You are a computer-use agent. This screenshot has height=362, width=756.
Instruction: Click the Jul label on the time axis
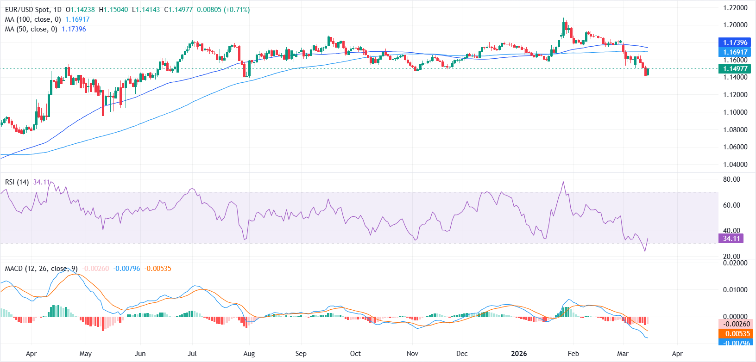pyautogui.click(x=192, y=354)
